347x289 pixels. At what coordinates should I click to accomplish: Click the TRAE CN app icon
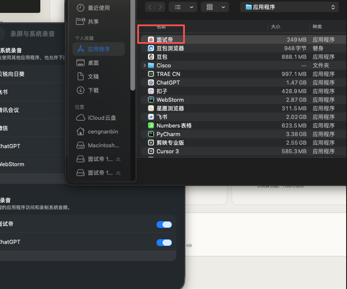[151, 74]
